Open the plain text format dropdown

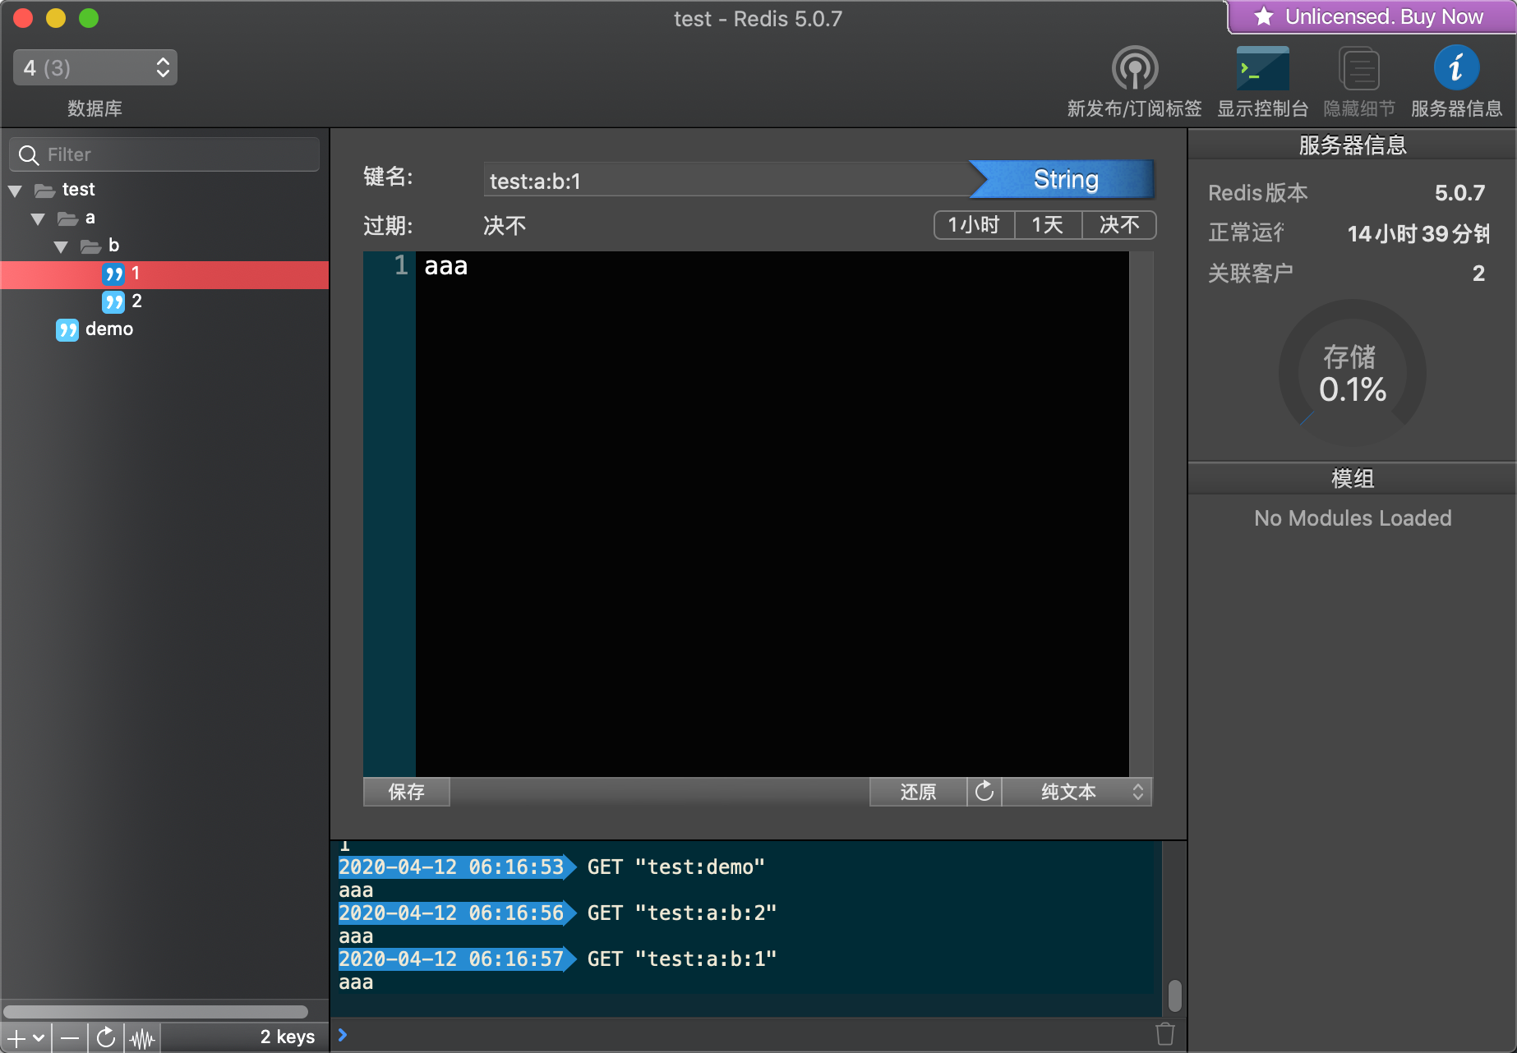coord(1077,792)
